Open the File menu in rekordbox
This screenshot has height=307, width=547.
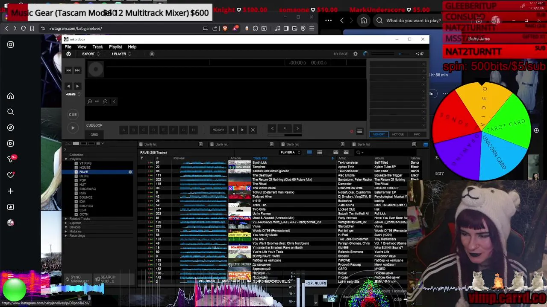[68, 47]
